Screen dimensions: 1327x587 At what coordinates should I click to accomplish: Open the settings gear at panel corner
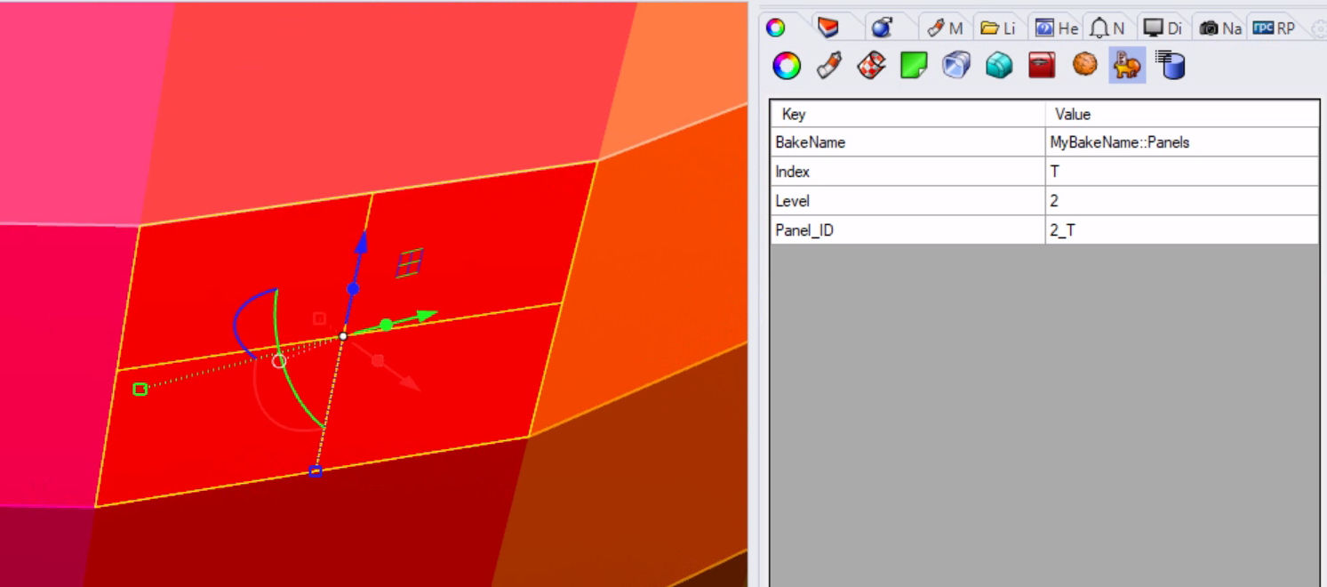(x=1319, y=28)
